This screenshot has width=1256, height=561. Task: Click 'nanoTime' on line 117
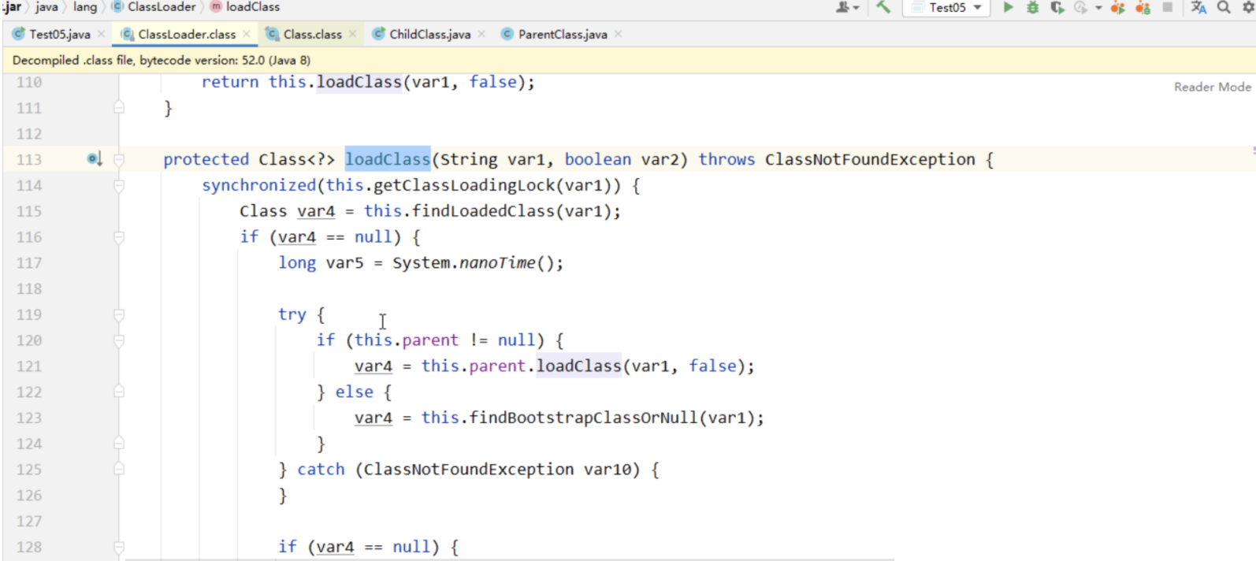[497, 263]
